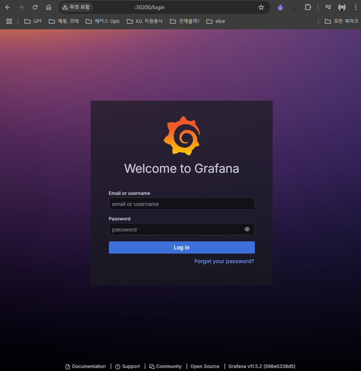Viewport: 361px width, 371px height.
Task: Open the 채용, 코테 bookmark folder
Action: [x=64, y=21]
